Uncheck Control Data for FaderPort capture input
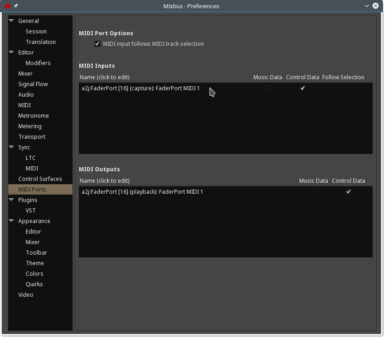The width and height of the screenshot is (385, 338). [302, 88]
